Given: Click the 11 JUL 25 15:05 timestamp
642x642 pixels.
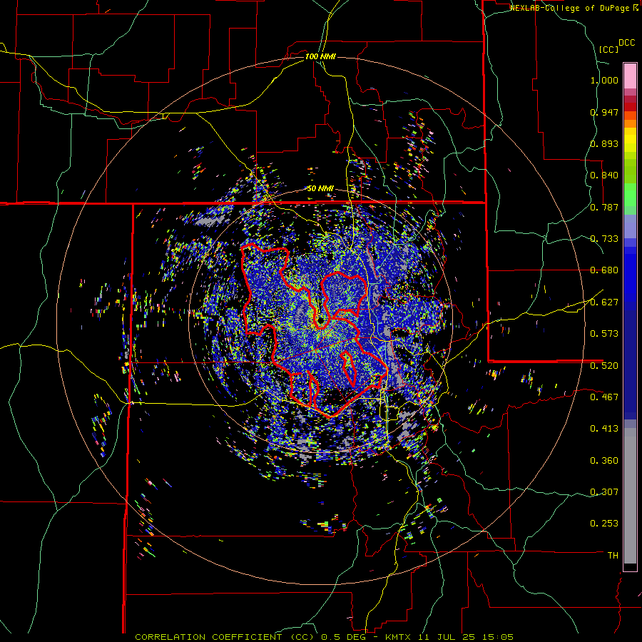Looking at the screenshot, I should tap(466, 637).
